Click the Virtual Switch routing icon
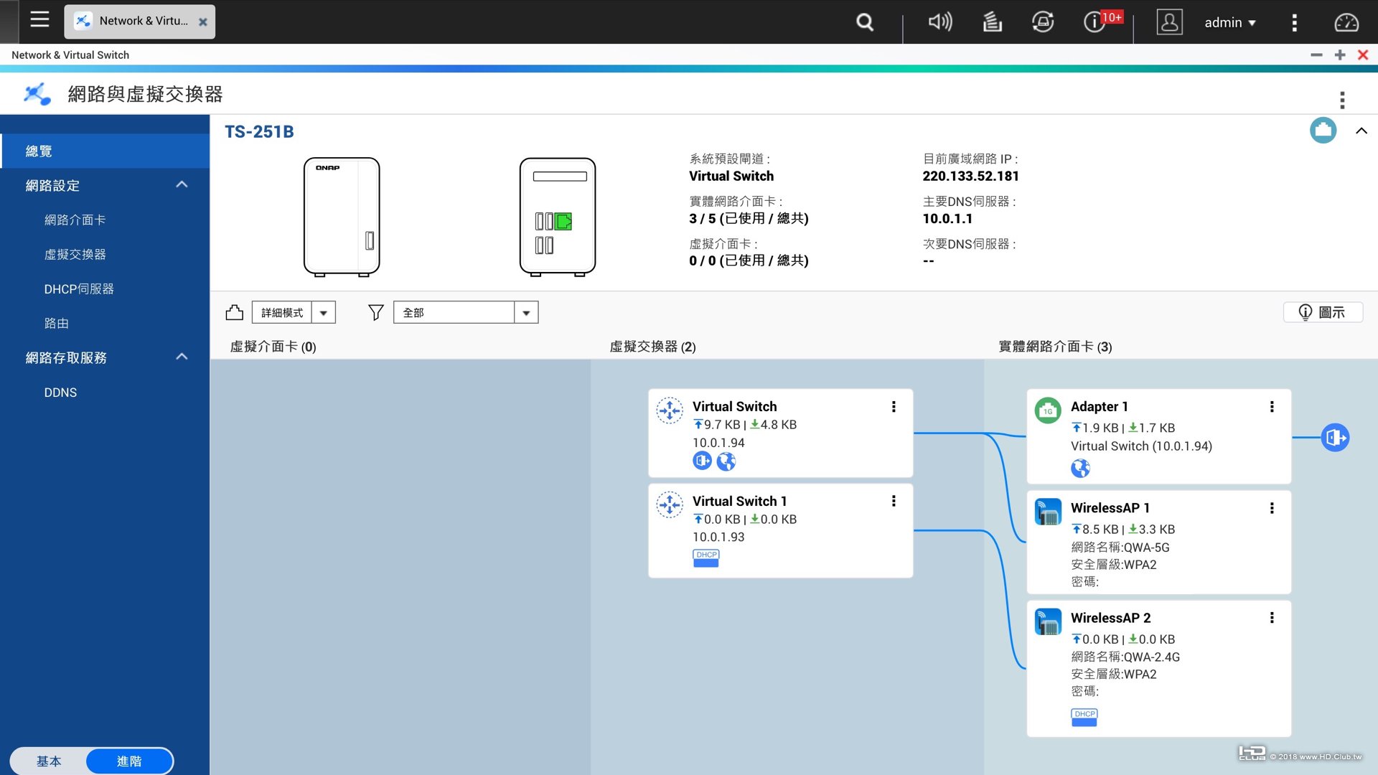This screenshot has height=775, width=1378. [670, 411]
